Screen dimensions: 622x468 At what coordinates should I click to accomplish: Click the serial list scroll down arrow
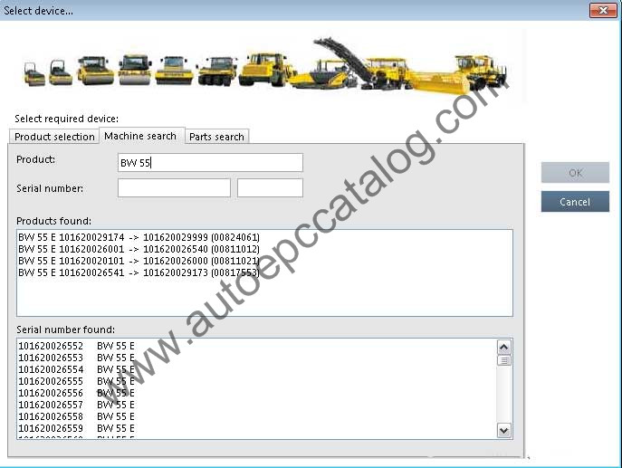point(503,430)
